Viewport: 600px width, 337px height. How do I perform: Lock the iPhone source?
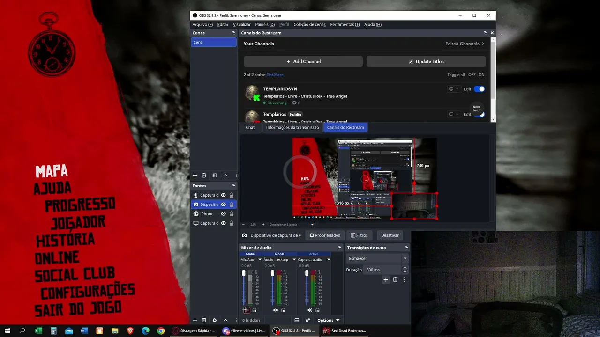click(x=232, y=214)
